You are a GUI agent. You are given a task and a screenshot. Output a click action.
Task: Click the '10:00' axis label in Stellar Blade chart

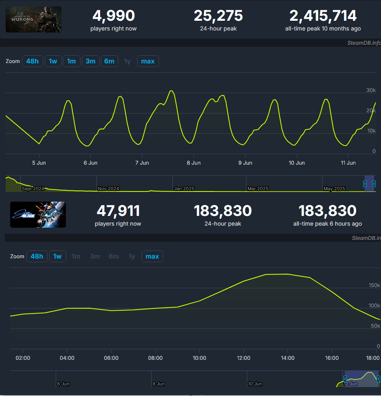(199, 358)
